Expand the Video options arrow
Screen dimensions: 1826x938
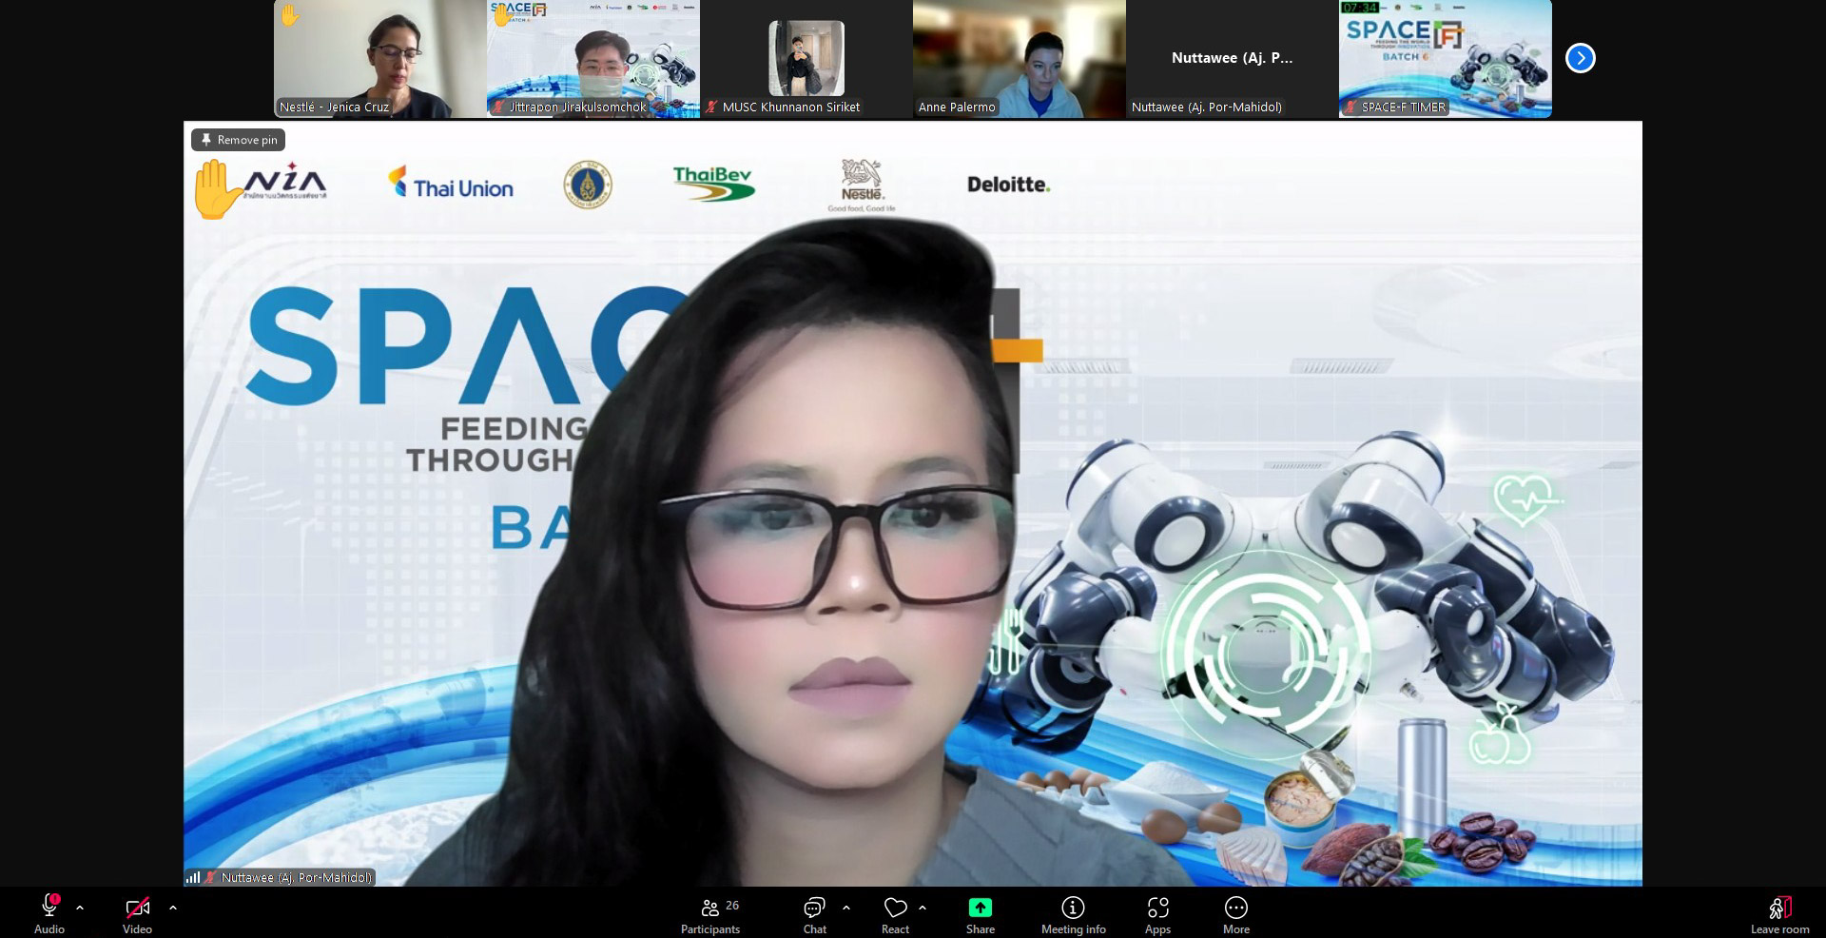(x=173, y=908)
